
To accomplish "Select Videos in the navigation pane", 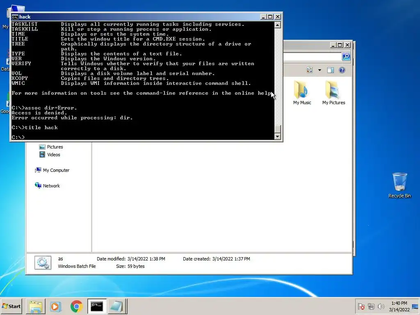I will tap(50, 155).
